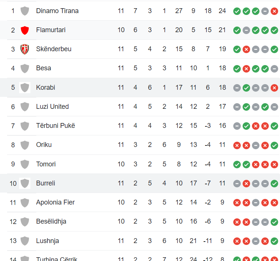Click the Apolonia Fier team name
Screen dimensions: 280x261
(55, 202)
